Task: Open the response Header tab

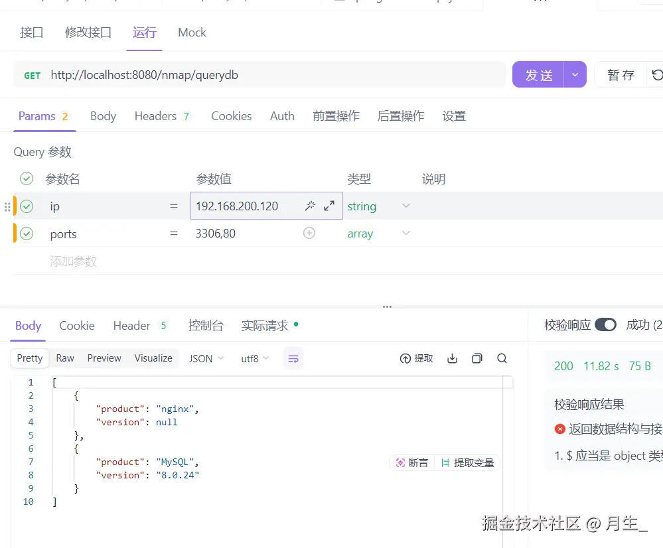Action: [x=139, y=326]
